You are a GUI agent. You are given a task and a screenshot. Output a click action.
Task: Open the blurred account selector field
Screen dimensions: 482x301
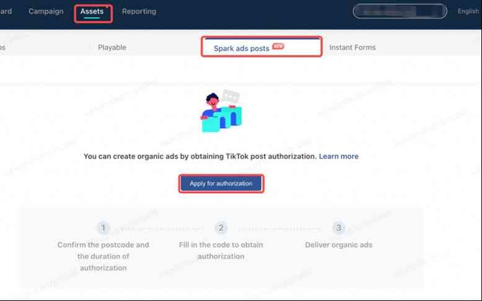pyautogui.click(x=400, y=11)
